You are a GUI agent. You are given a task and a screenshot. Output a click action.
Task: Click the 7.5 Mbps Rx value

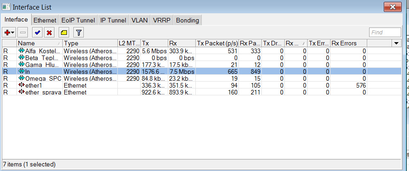point(182,72)
